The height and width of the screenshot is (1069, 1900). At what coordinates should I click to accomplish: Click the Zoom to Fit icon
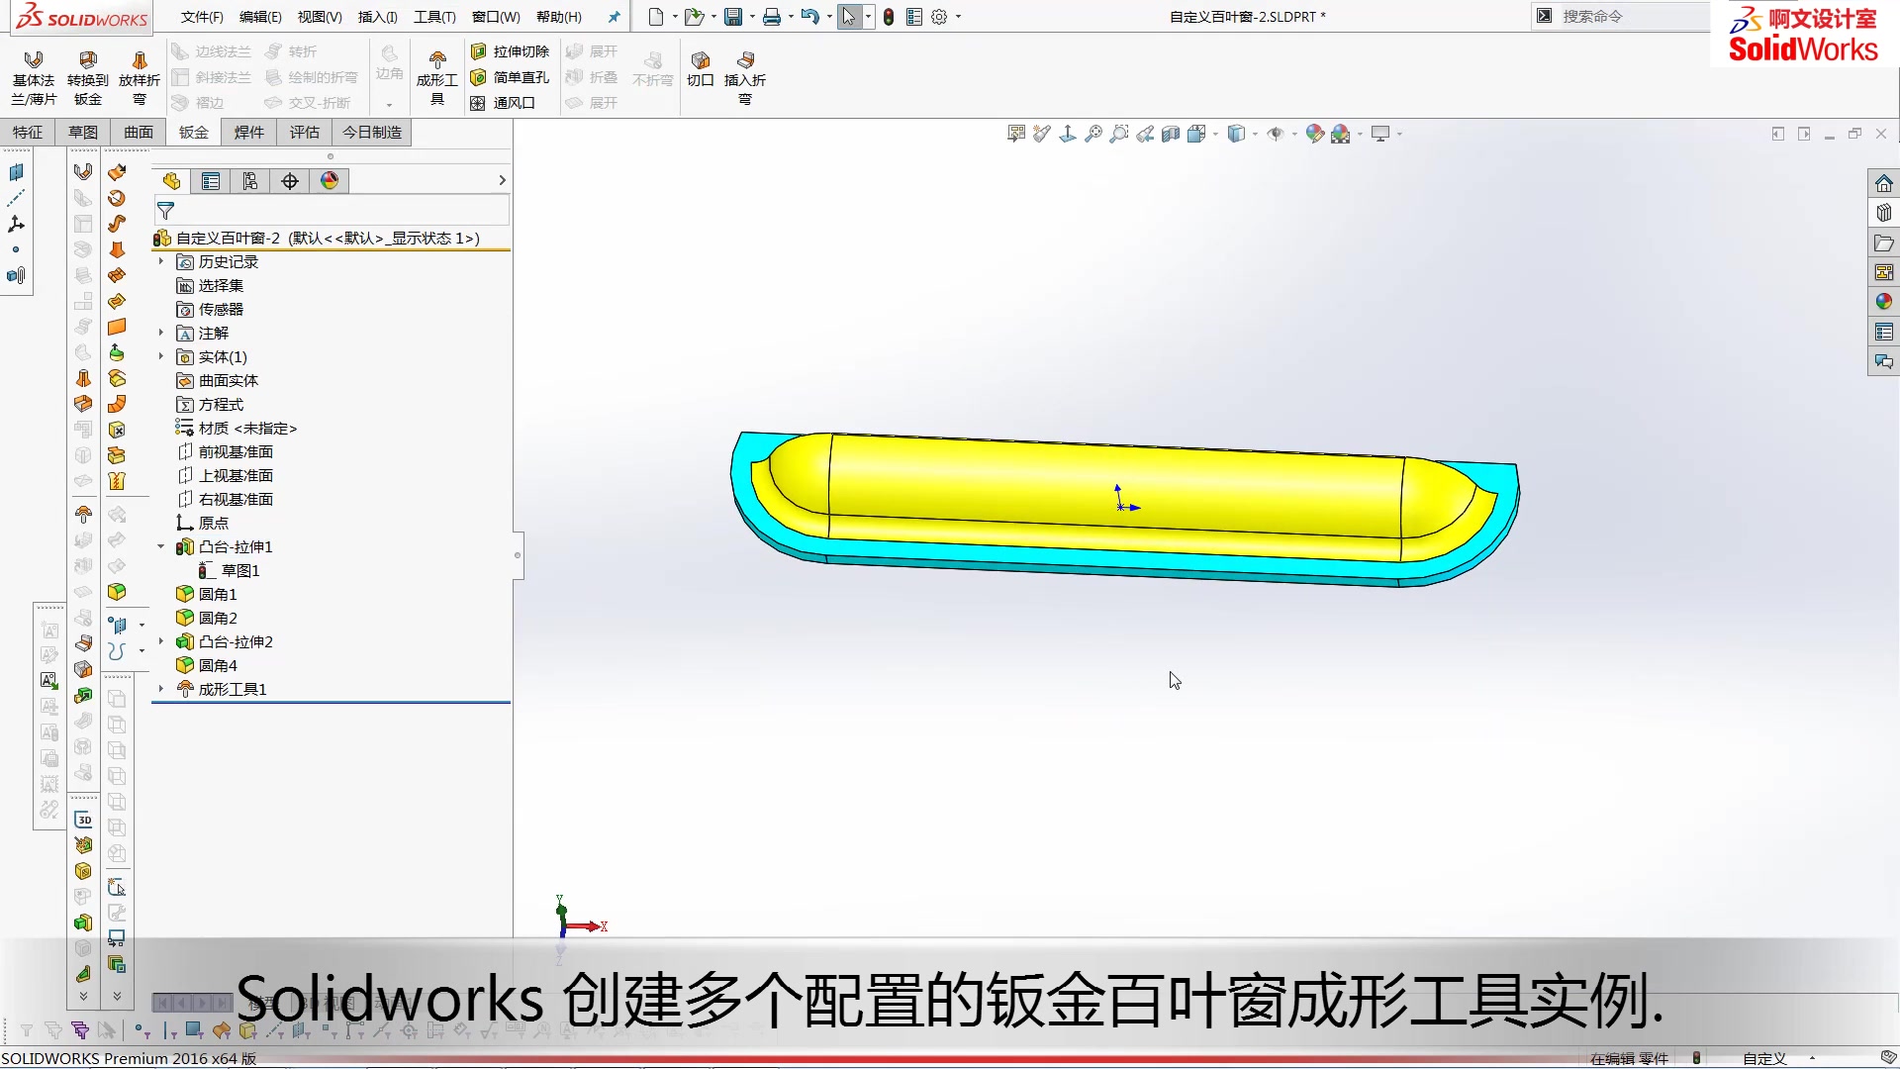(1092, 133)
